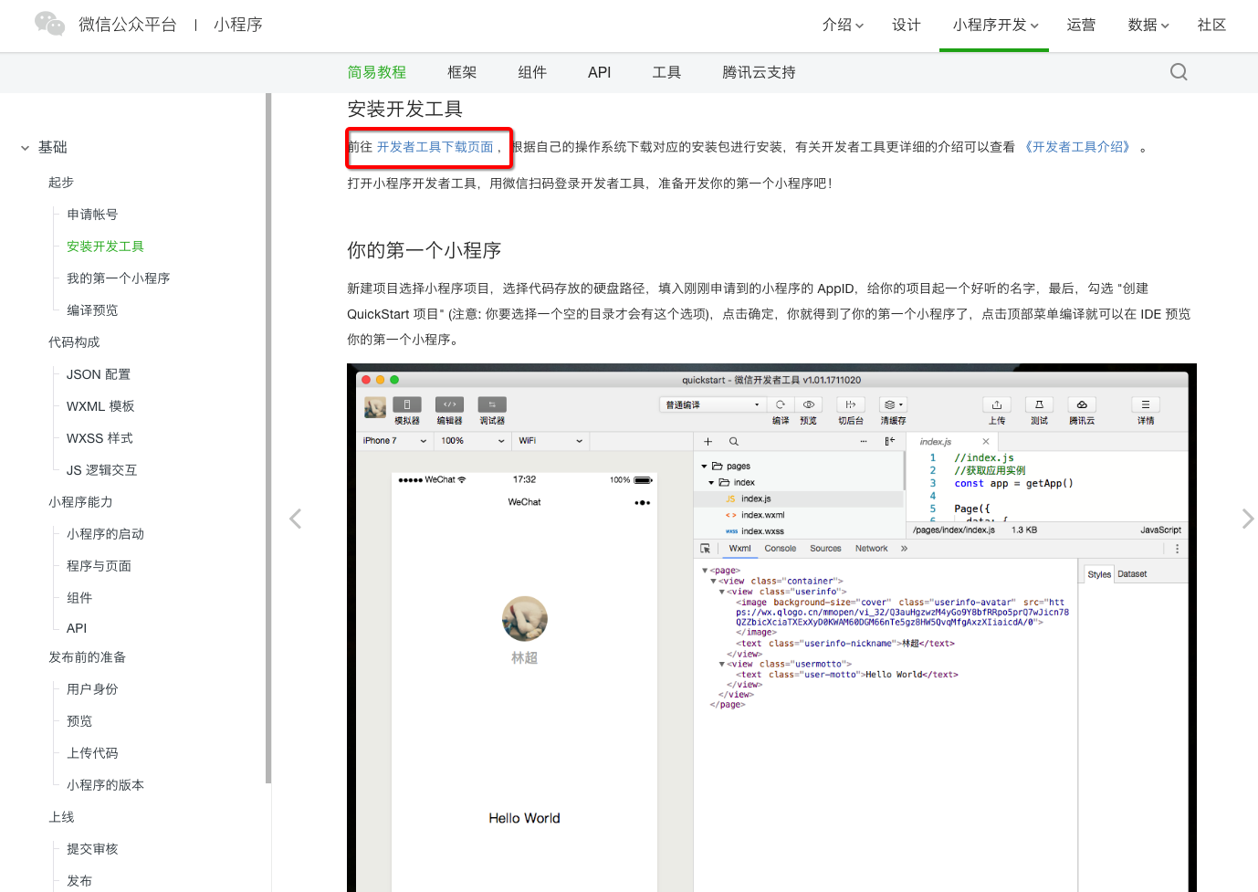Go to previous page with left arrow
The image size is (1258, 892).
[295, 519]
